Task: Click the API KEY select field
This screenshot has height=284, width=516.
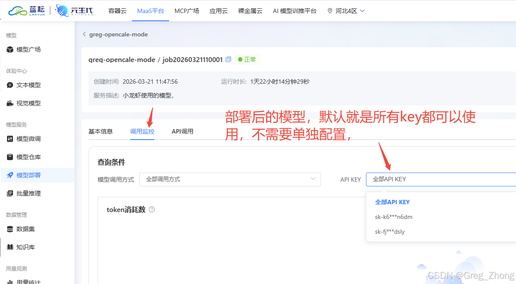Action: (441, 180)
